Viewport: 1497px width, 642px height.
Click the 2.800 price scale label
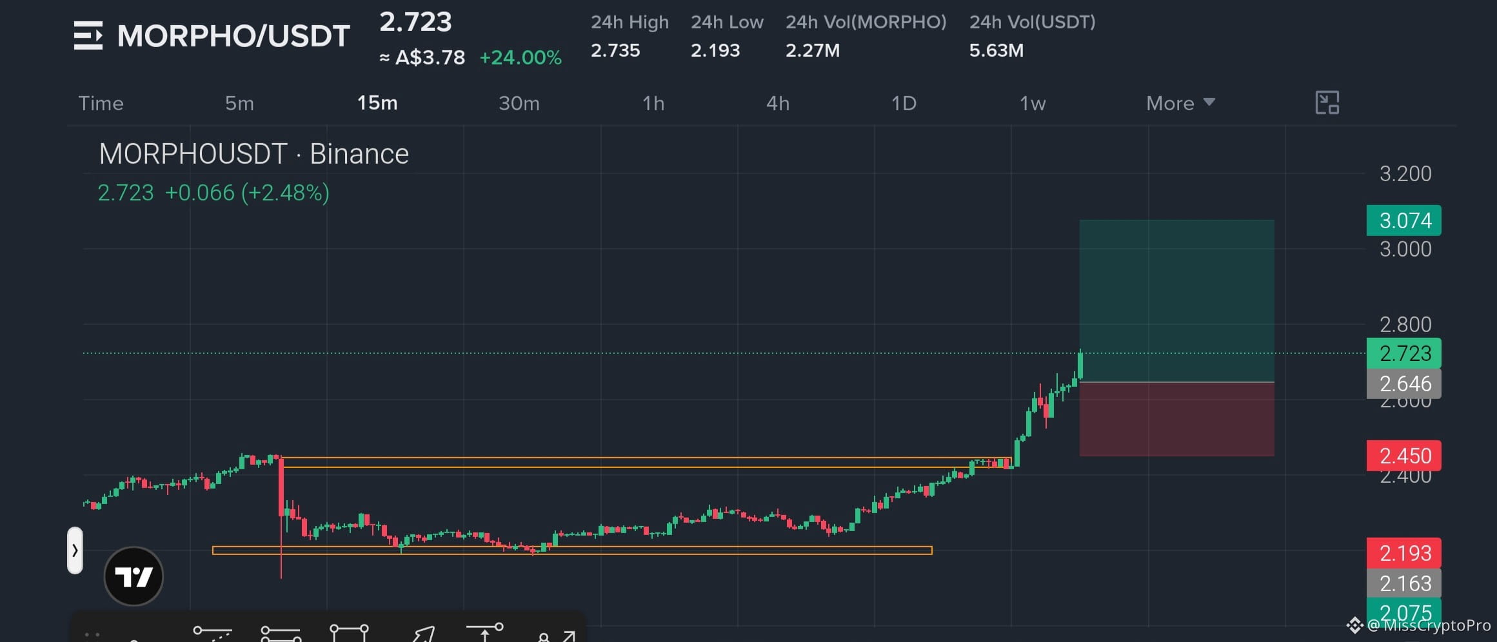[1405, 325]
